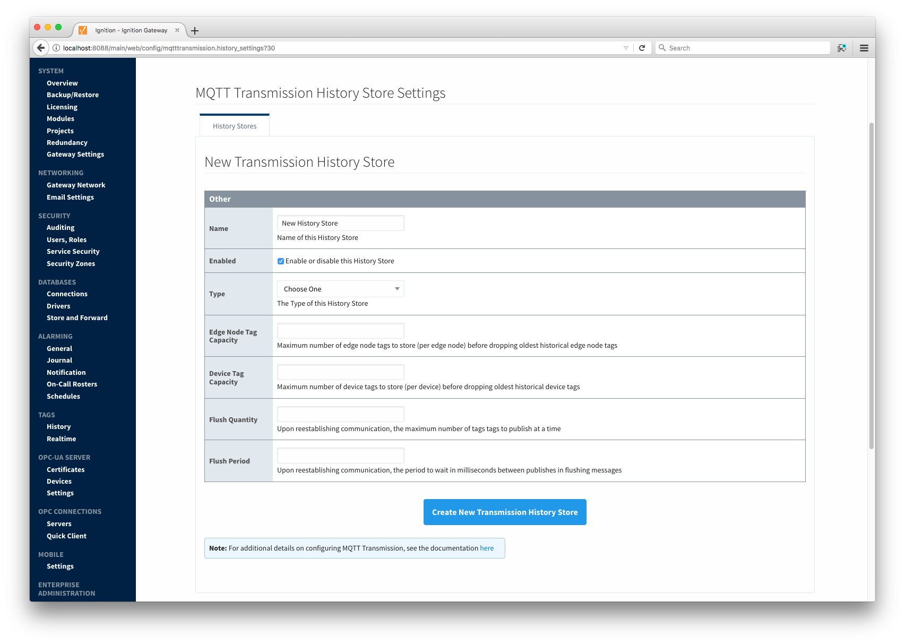Open Settings under Mobile
Viewport: 905px width, 644px height.
(60, 566)
